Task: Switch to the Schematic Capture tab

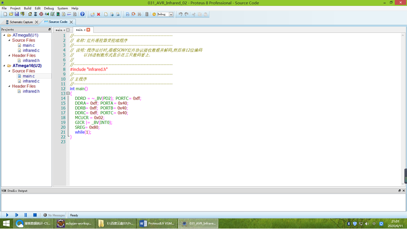Action: (x=21, y=22)
